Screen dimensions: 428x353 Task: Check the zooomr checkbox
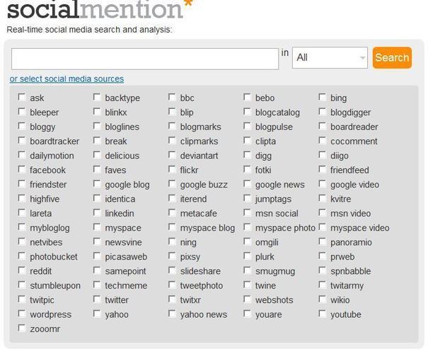(22, 328)
